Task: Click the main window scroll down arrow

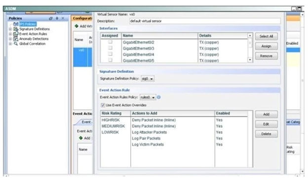Action: pyautogui.click(x=302, y=172)
